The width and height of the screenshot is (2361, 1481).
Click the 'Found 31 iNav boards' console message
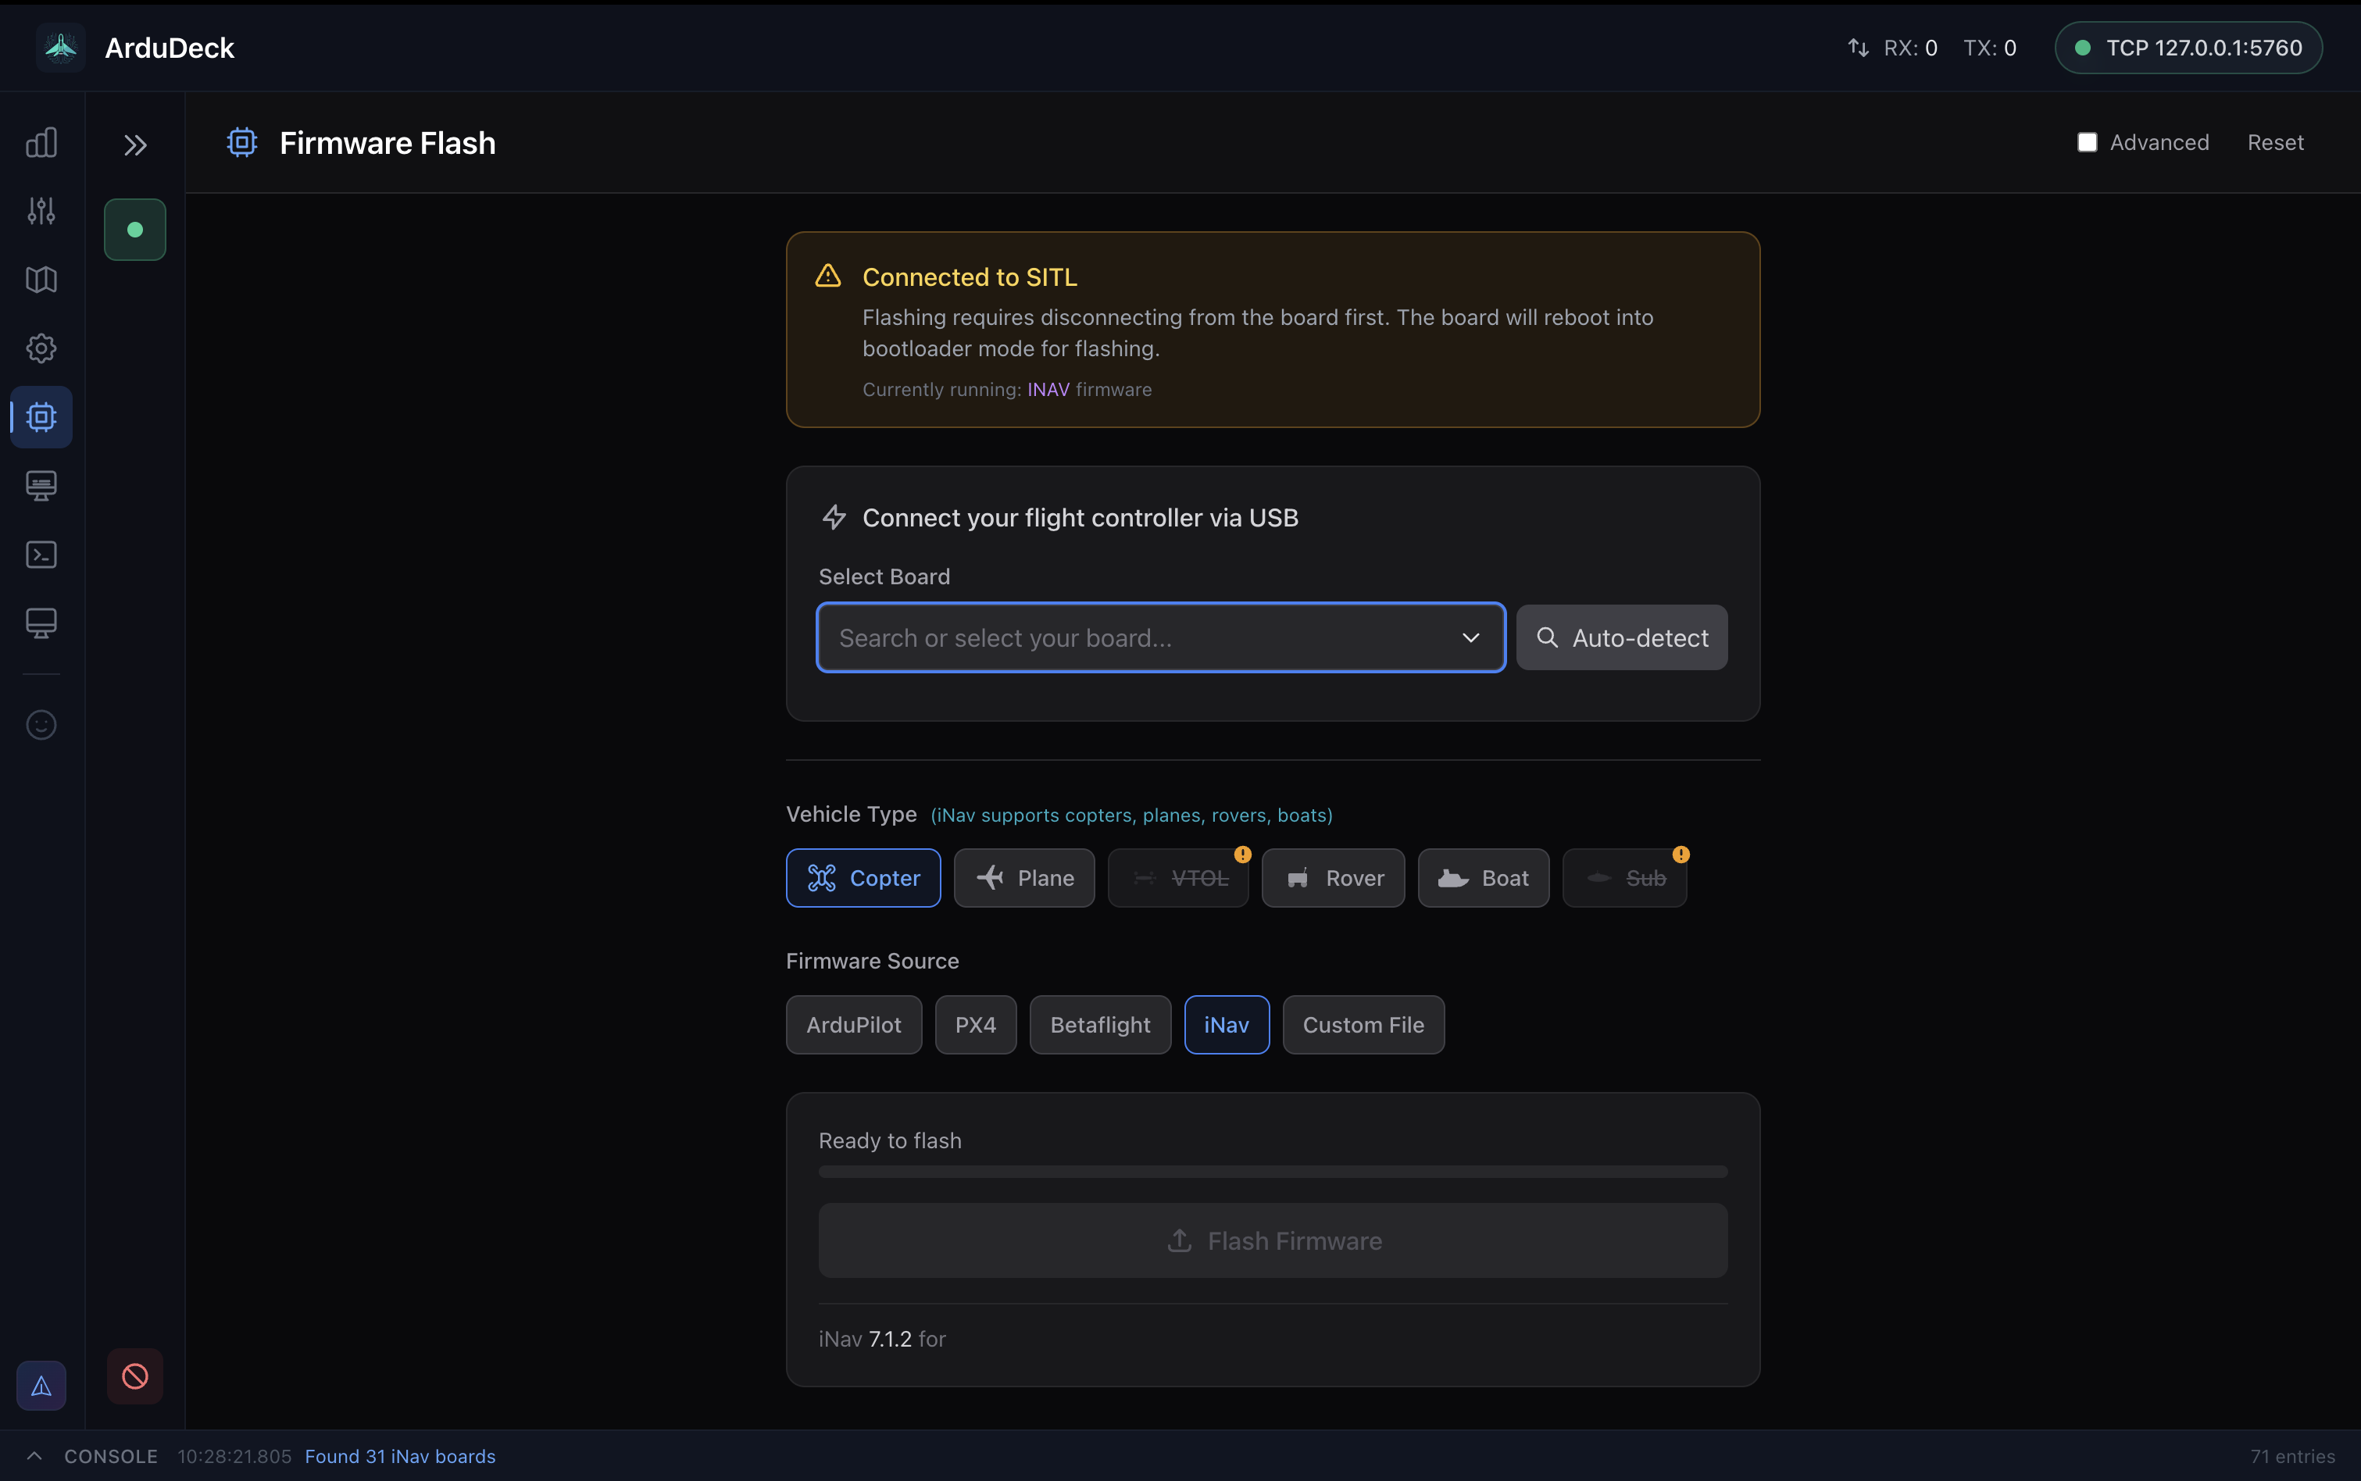[x=400, y=1457]
